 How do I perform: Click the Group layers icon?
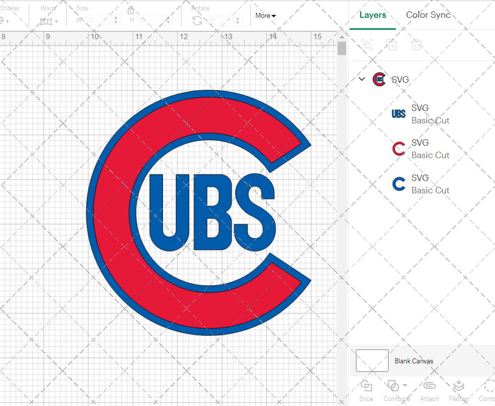pos(366,45)
